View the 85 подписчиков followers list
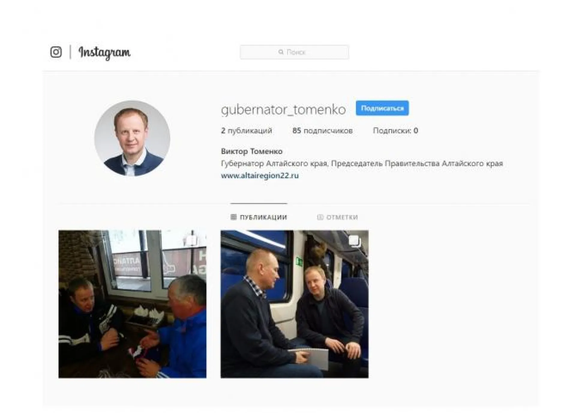Screen dimensions: 576x413 (322, 131)
